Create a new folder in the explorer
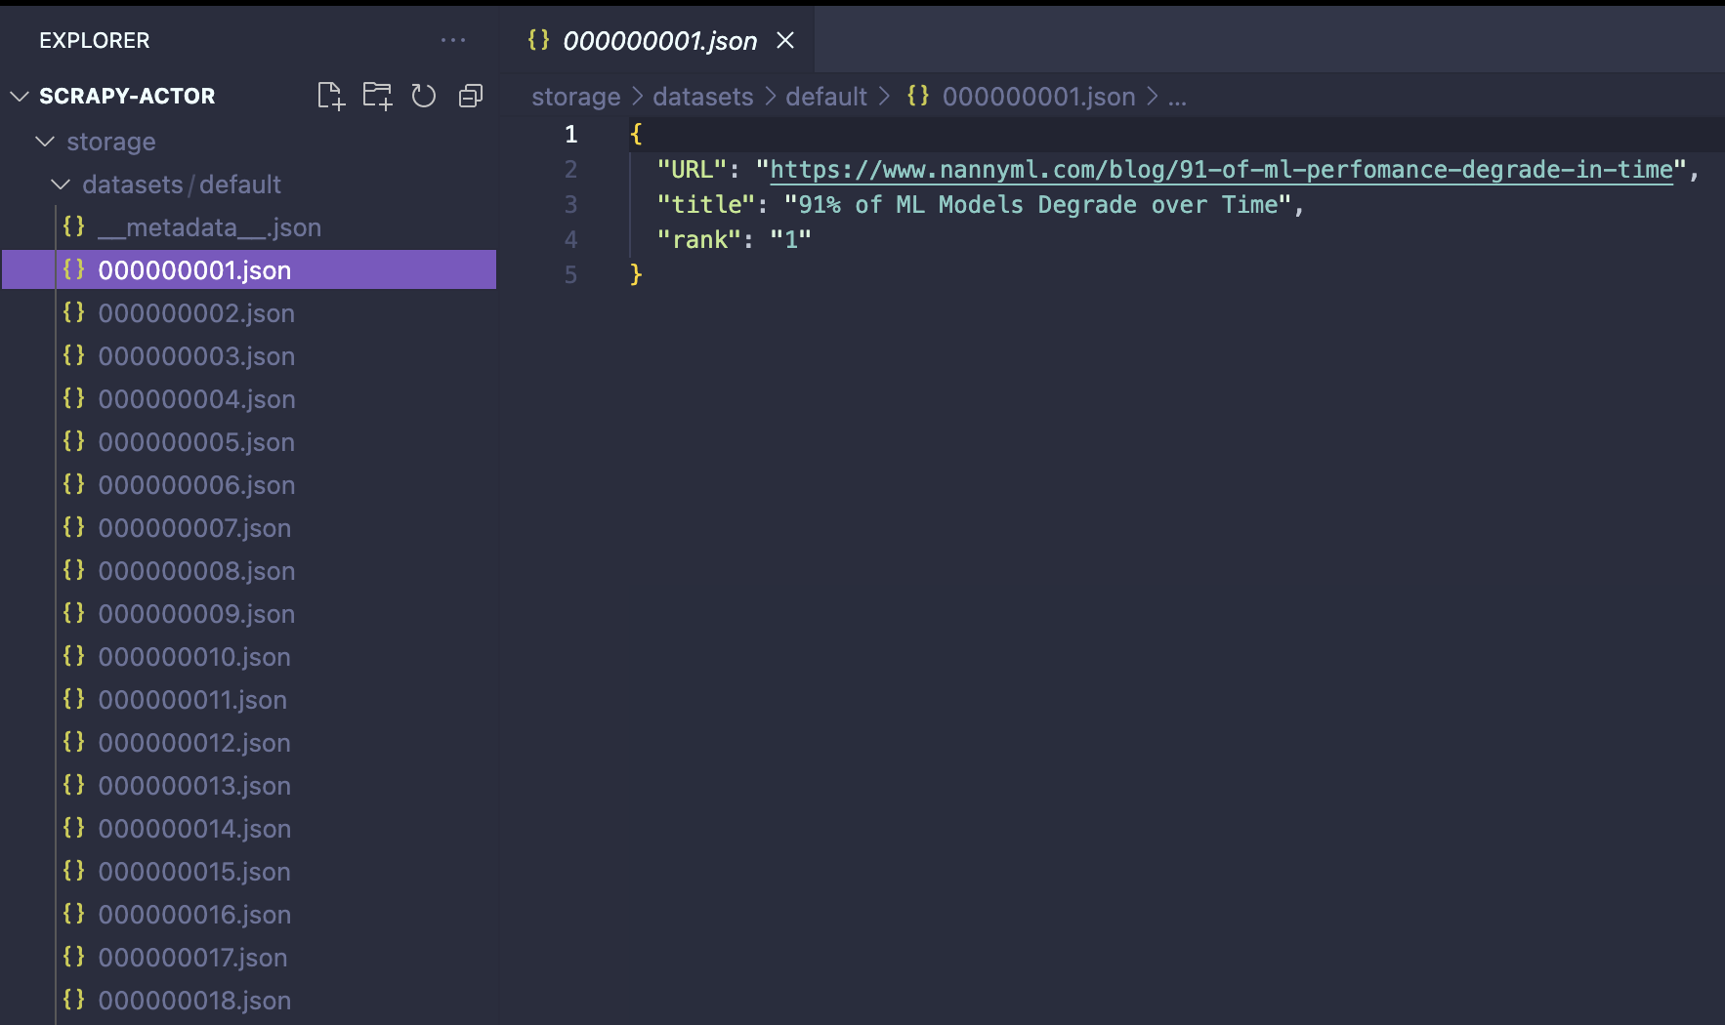Screen dimensions: 1725x1025 [377, 95]
